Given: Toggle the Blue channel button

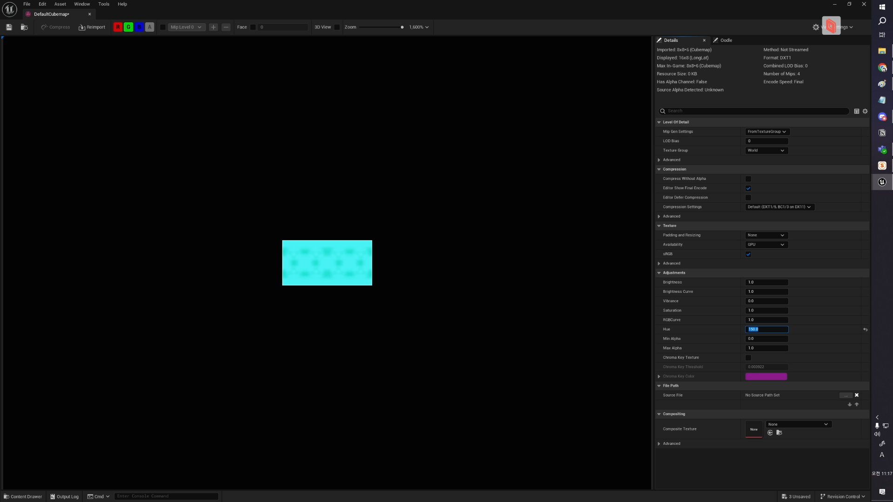Looking at the screenshot, I should (x=139, y=27).
